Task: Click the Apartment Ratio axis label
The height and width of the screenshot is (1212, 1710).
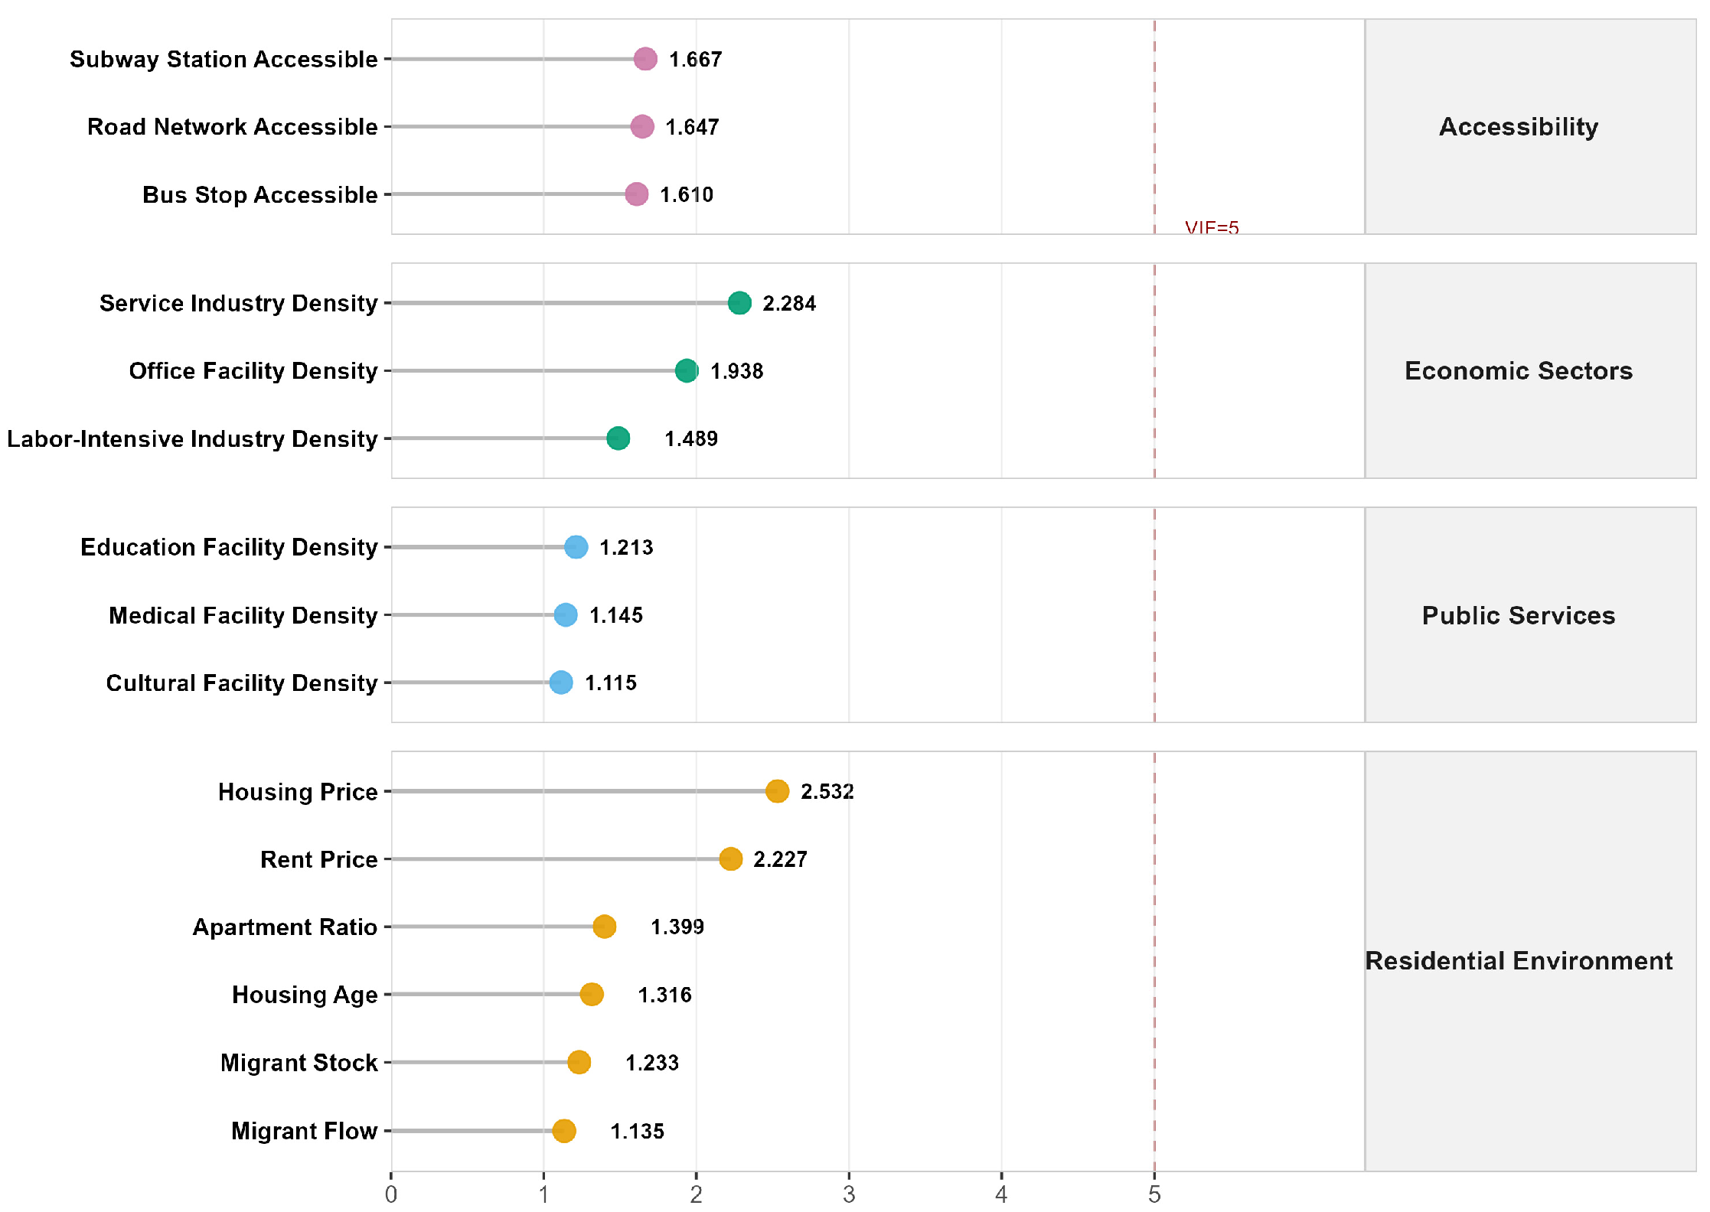Action: (285, 927)
